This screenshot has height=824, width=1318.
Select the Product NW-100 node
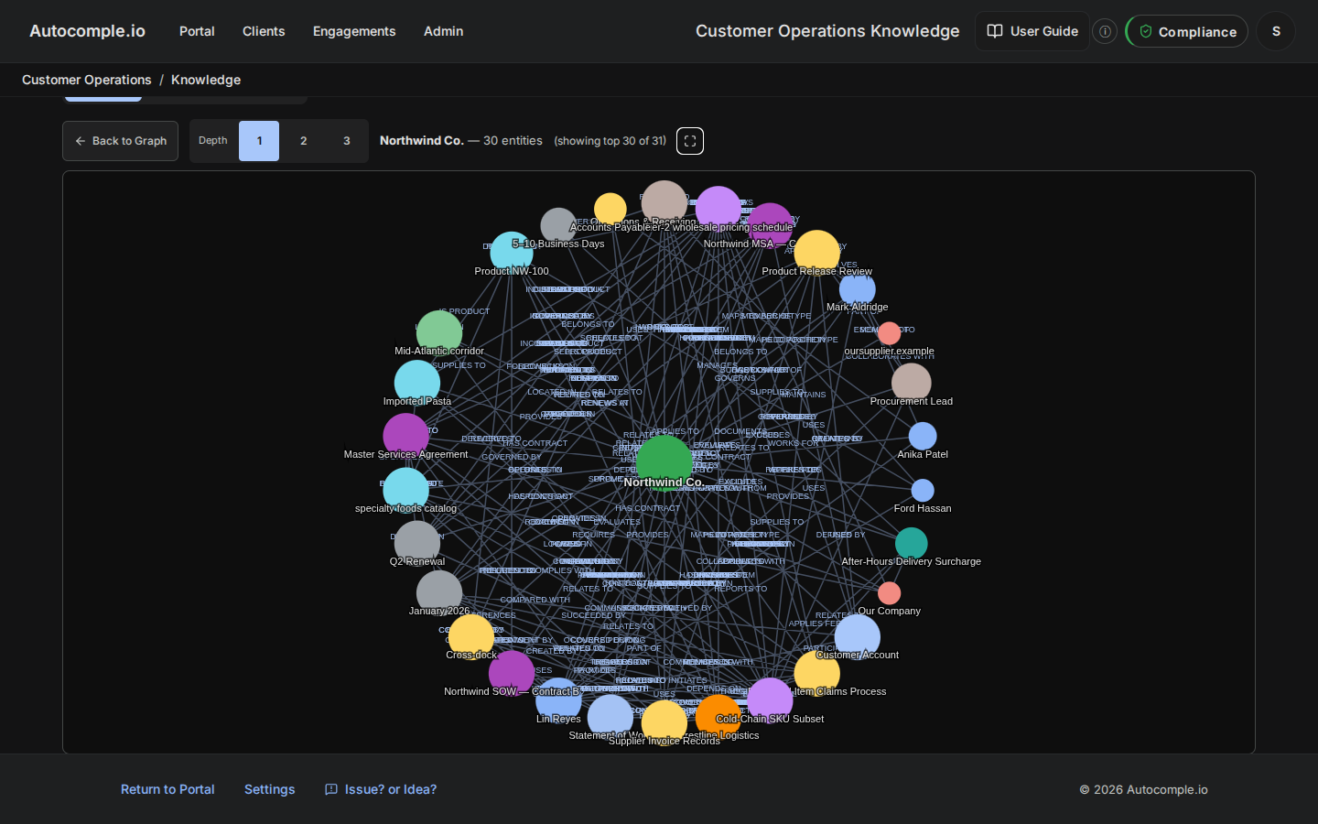(x=512, y=253)
